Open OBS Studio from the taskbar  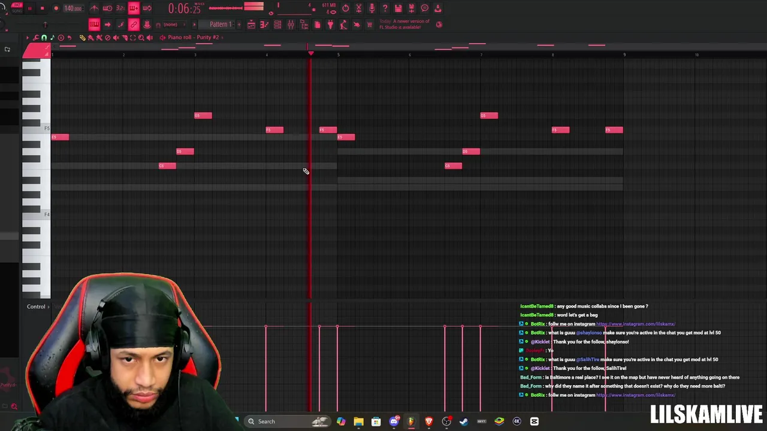tap(446, 421)
